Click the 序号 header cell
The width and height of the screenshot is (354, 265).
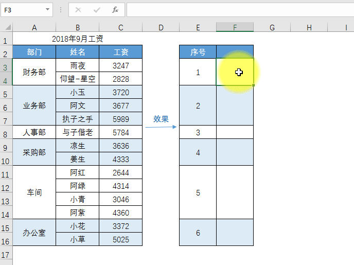point(198,52)
